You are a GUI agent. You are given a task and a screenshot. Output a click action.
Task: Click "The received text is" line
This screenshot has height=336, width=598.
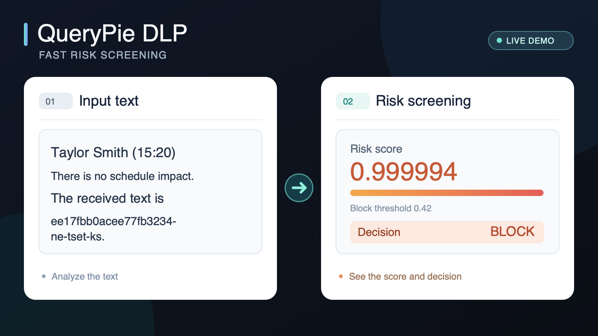[x=107, y=198]
